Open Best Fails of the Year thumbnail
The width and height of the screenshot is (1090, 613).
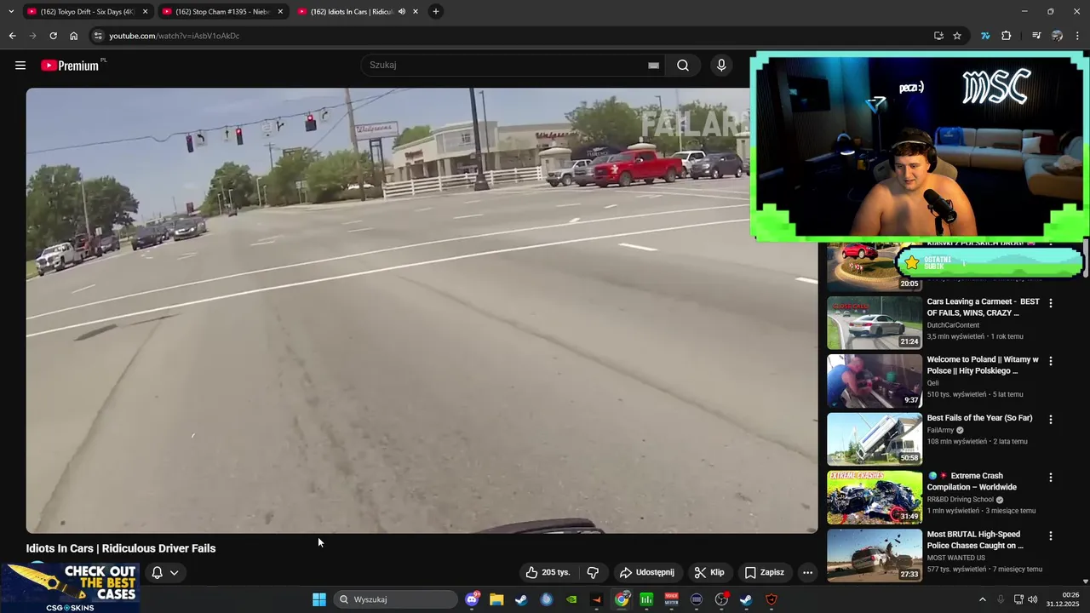coord(875,439)
